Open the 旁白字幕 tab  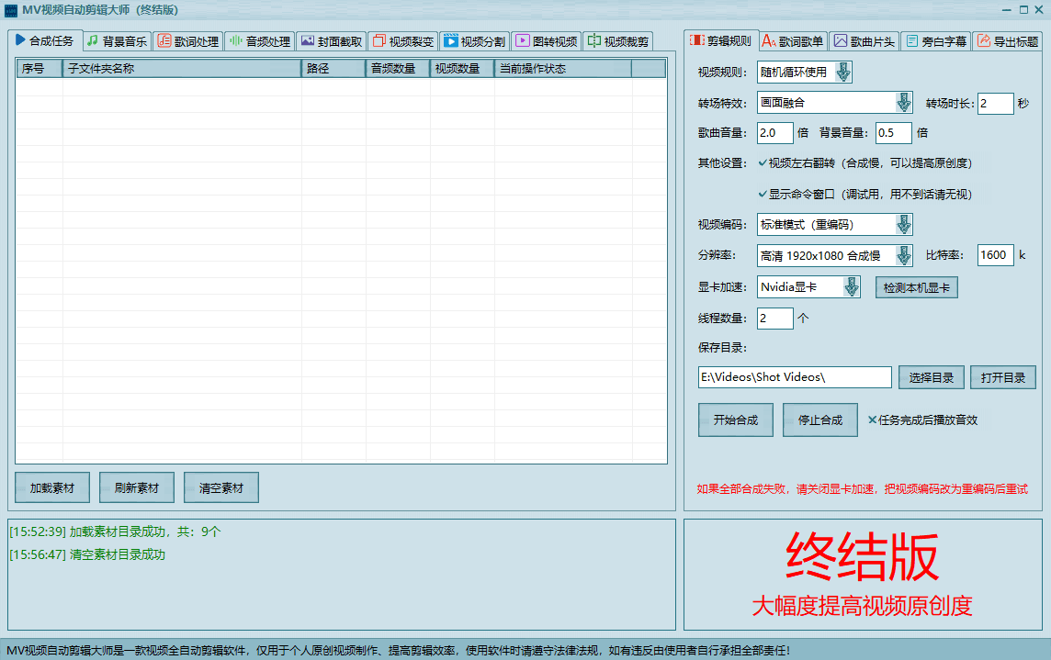(934, 41)
